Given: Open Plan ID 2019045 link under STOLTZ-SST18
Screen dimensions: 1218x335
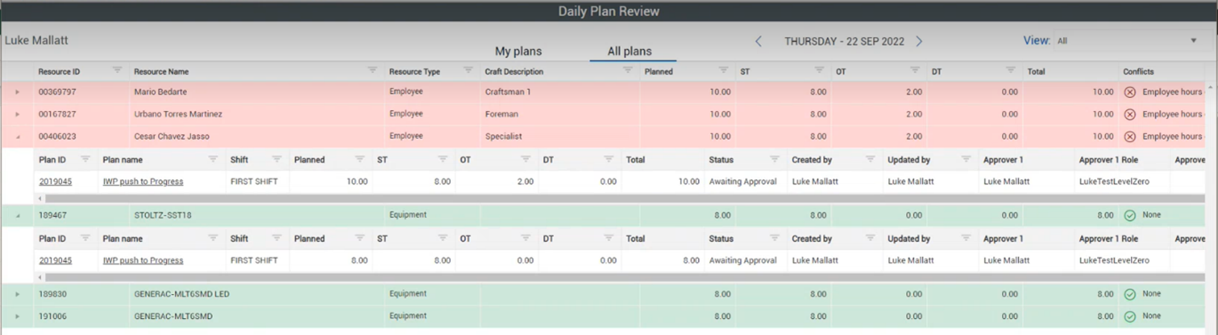Looking at the screenshot, I should pyautogui.click(x=55, y=260).
